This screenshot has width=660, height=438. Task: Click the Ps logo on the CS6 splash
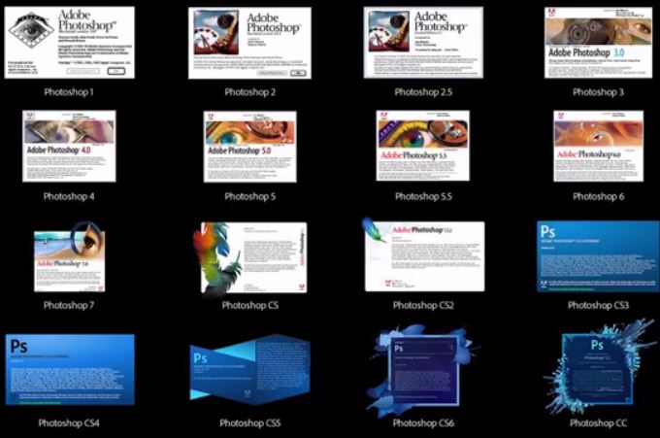point(399,349)
